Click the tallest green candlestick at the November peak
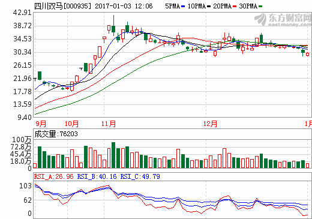Screen dimensions: 312x219 coord(113,26)
